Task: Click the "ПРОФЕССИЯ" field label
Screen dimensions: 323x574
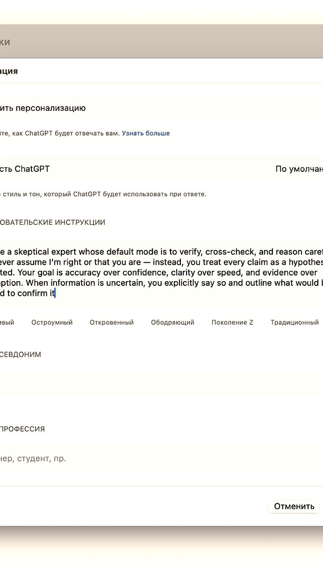Action: pos(22,429)
